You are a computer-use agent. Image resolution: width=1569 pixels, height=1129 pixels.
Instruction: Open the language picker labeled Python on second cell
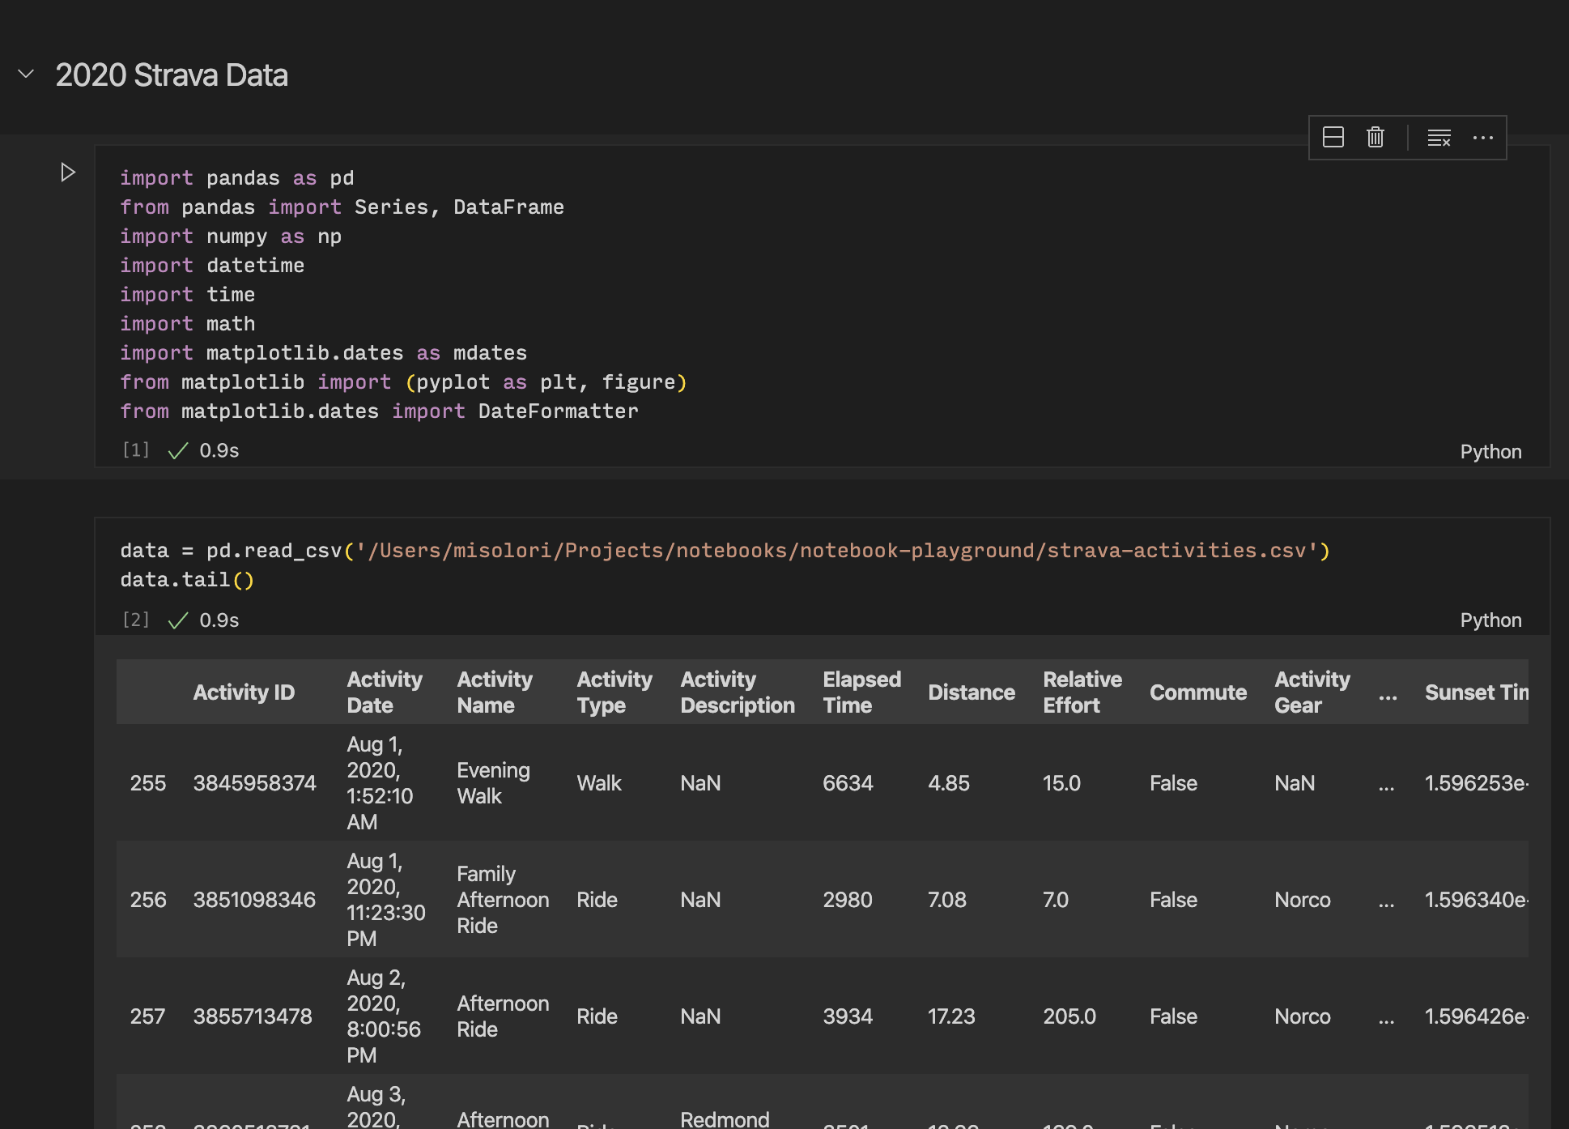pyautogui.click(x=1490, y=620)
